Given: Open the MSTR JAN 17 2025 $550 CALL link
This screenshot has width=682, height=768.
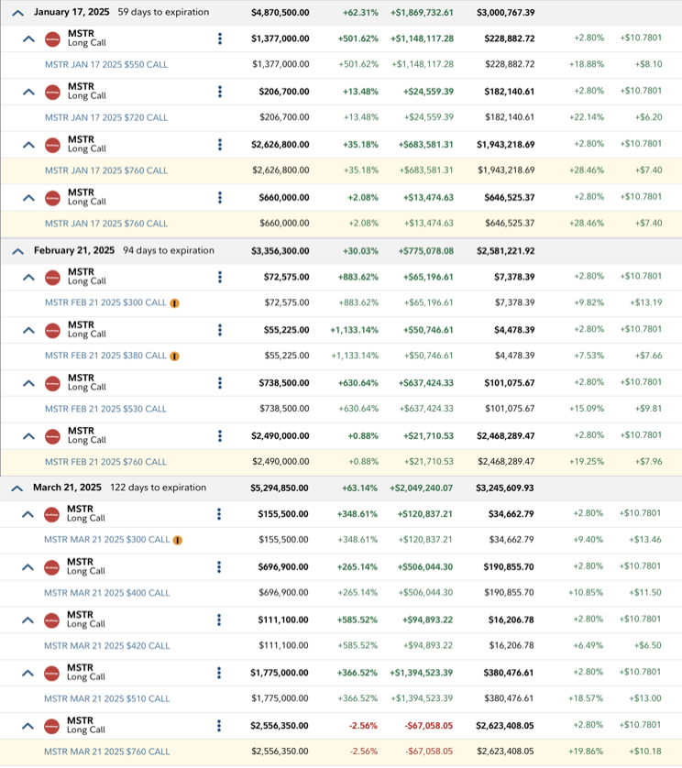Looking at the screenshot, I should [106, 65].
